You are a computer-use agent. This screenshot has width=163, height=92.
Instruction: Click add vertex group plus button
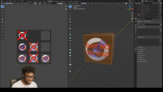tap(161, 30)
